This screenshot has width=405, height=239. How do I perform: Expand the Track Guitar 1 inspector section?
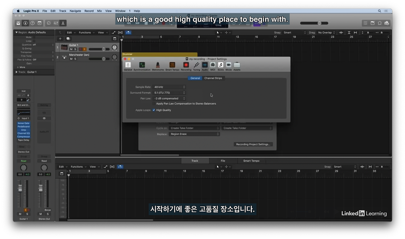click(x=16, y=72)
